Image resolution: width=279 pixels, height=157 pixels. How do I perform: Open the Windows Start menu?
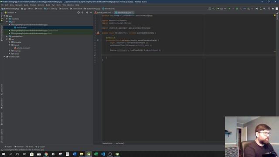[x=3, y=154]
